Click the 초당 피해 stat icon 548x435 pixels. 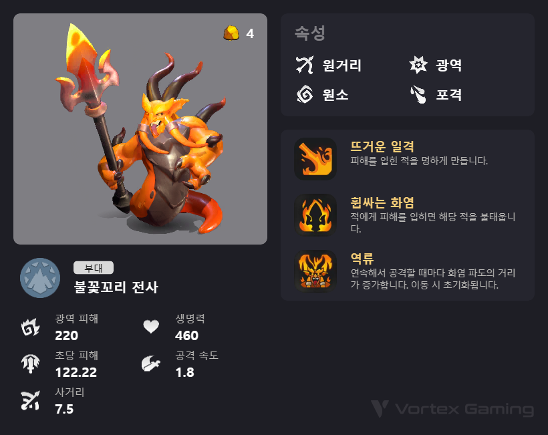pyautogui.click(x=30, y=364)
